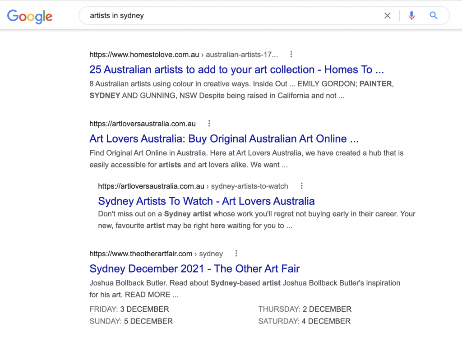Click the Google logo

click(x=30, y=17)
